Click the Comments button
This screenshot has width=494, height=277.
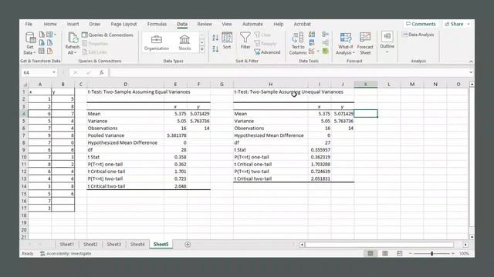pyautogui.click(x=421, y=24)
